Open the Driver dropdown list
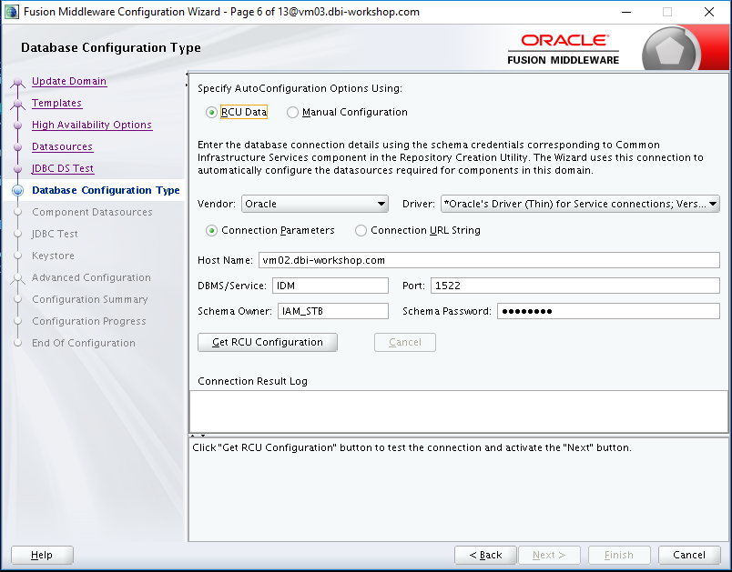The width and height of the screenshot is (732, 572). (580, 204)
